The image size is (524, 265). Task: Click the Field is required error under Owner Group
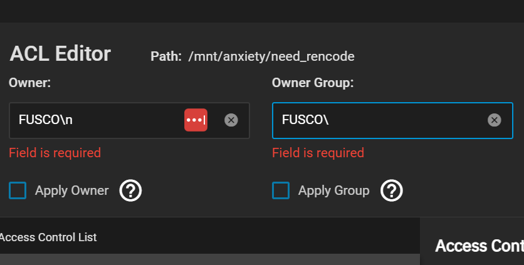318,153
